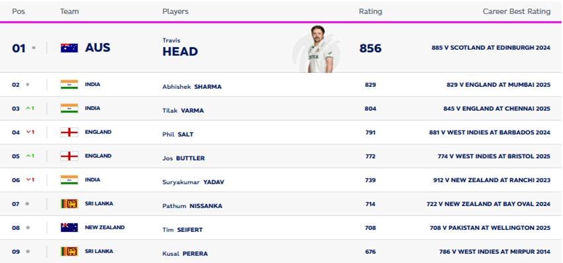This screenshot has height=263, width=563.
Task: Open Travis Head's player photo
Action: coord(317,49)
